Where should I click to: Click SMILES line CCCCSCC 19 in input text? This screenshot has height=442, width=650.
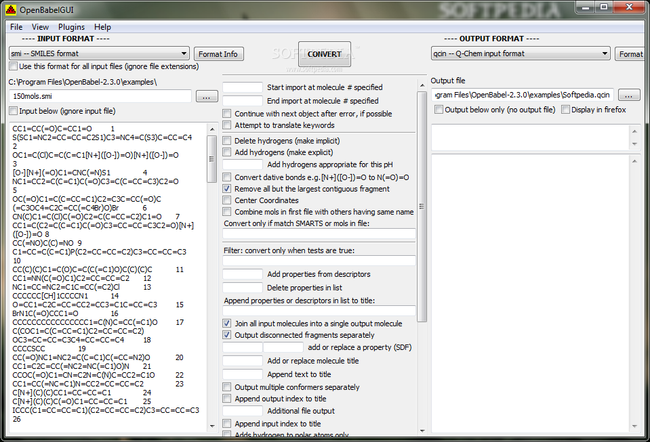pos(49,349)
